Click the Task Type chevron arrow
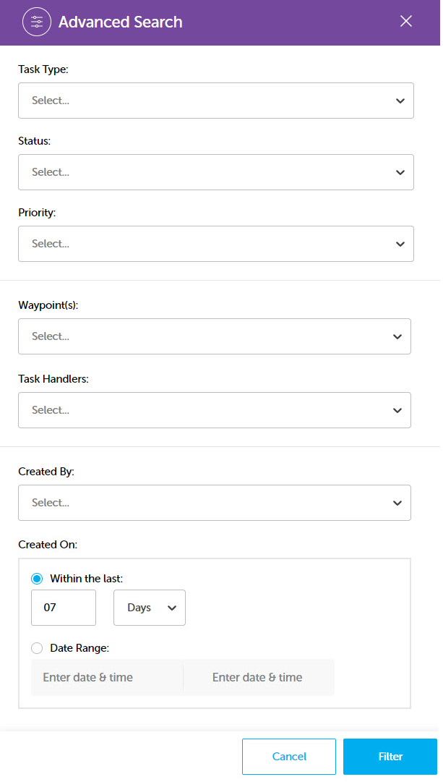 (400, 101)
